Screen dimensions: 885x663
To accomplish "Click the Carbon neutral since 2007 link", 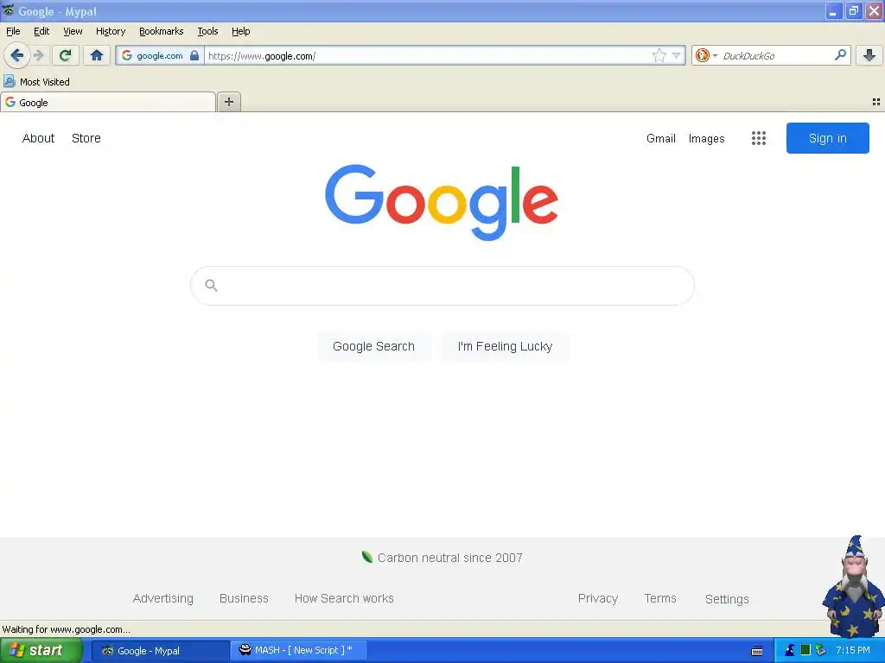I will click(449, 558).
